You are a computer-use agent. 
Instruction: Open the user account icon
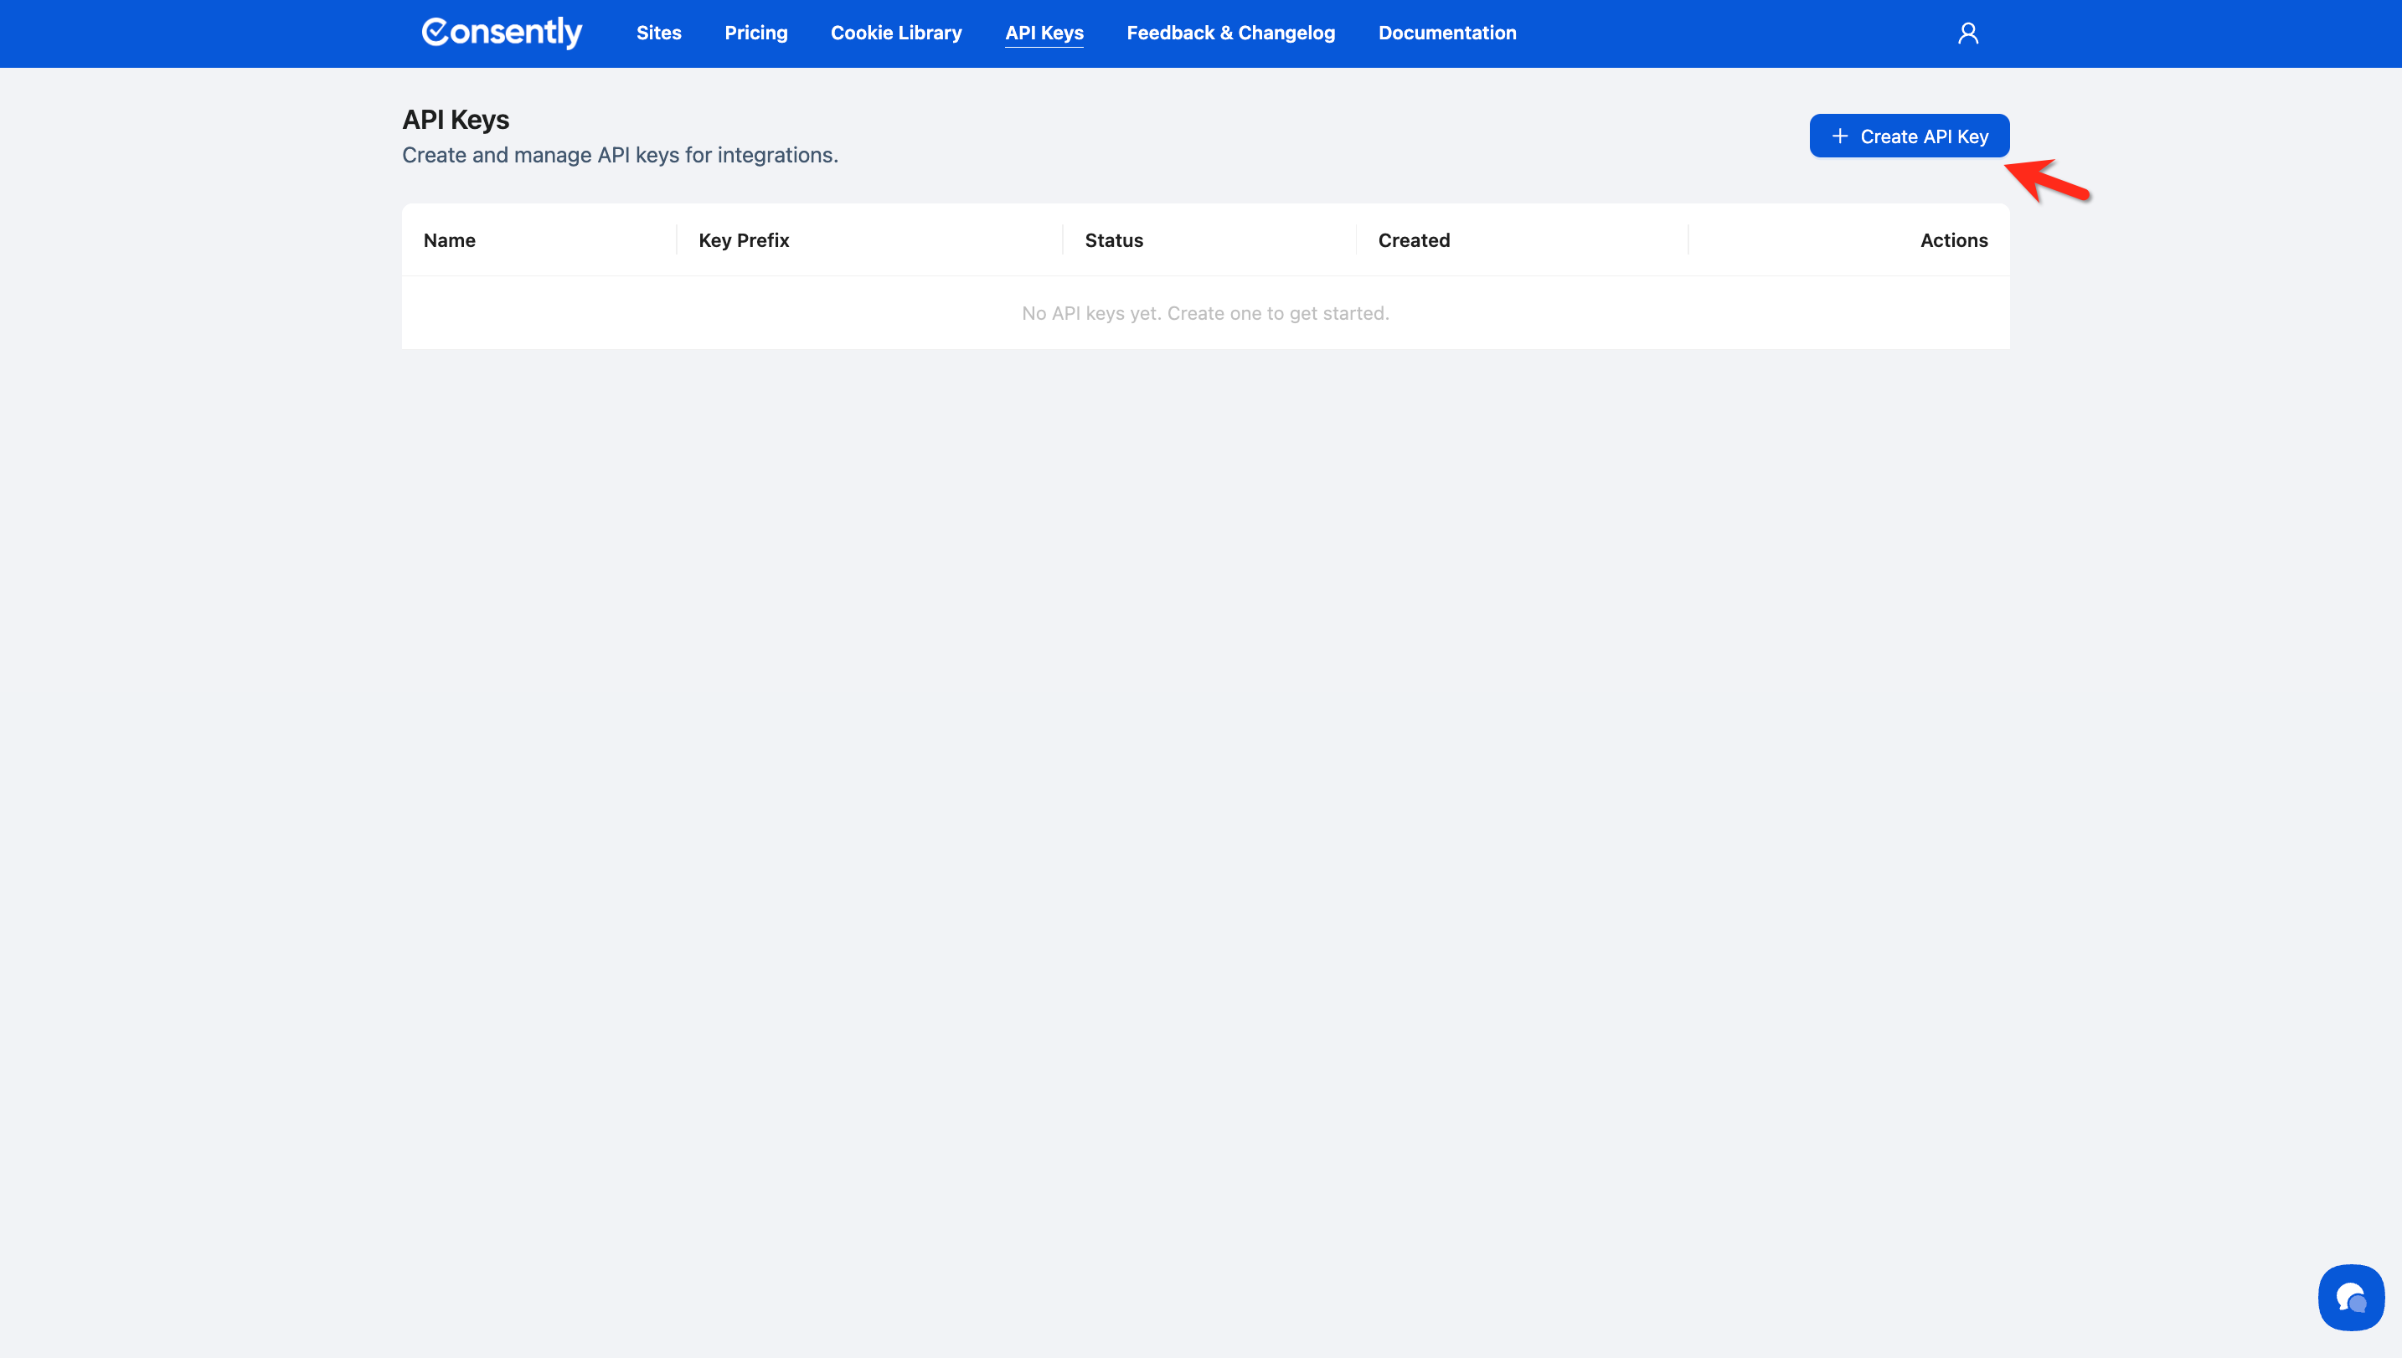coord(1967,33)
